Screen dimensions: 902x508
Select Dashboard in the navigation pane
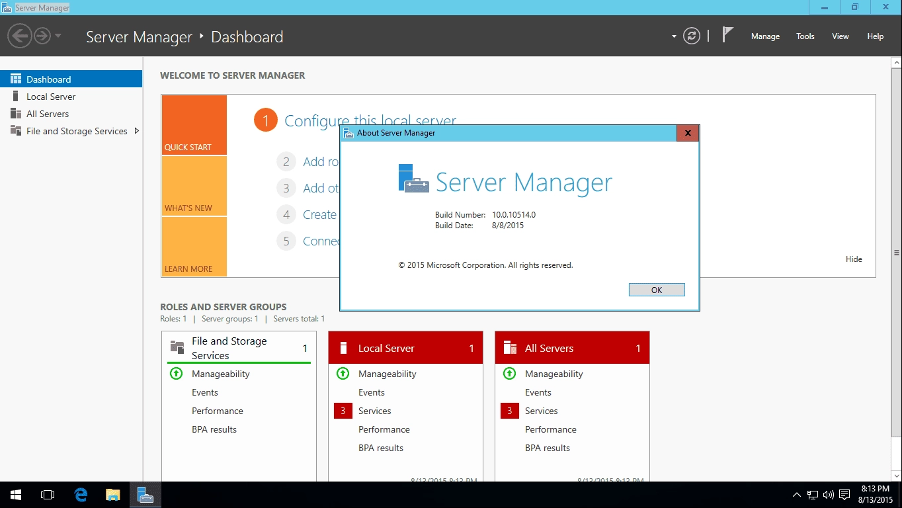click(71, 79)
